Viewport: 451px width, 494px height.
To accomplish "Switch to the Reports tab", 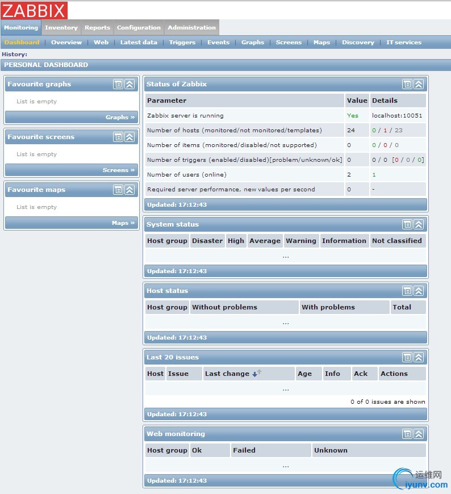I will (x=97, y=28).
